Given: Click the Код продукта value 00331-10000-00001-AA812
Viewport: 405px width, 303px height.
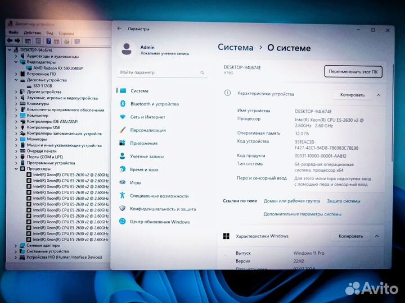Looking at the screenshot, I should (320, 156).
